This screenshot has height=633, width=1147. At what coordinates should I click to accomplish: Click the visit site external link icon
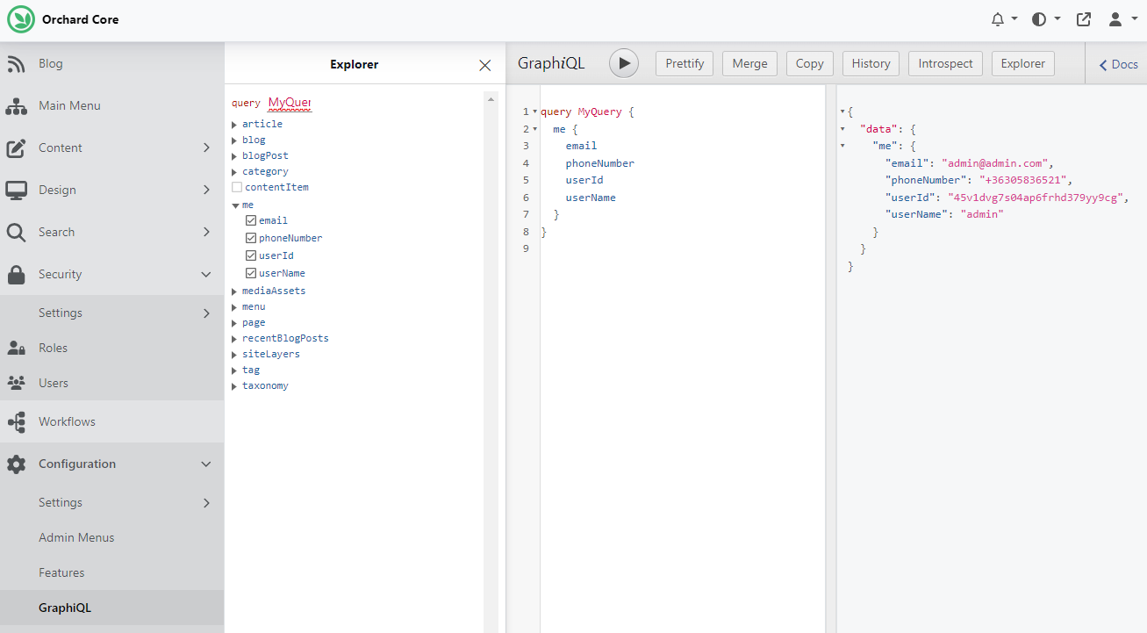[1084, 19]
